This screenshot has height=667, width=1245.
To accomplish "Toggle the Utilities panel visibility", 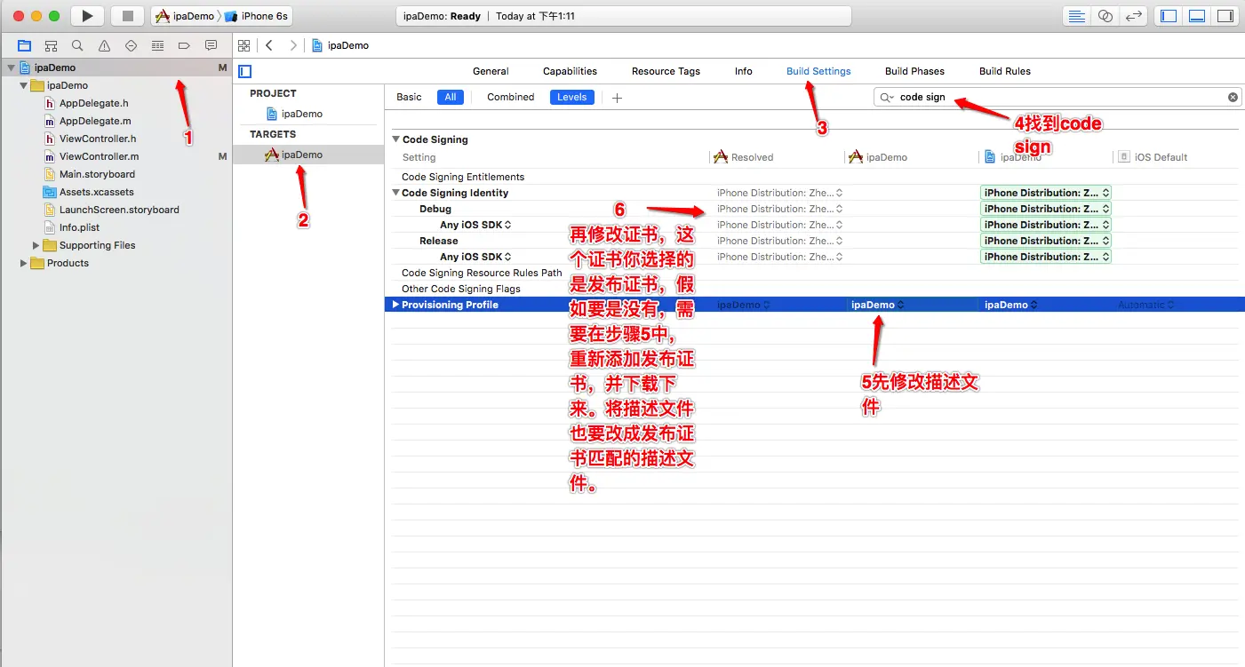I will tap(1225, 16).
